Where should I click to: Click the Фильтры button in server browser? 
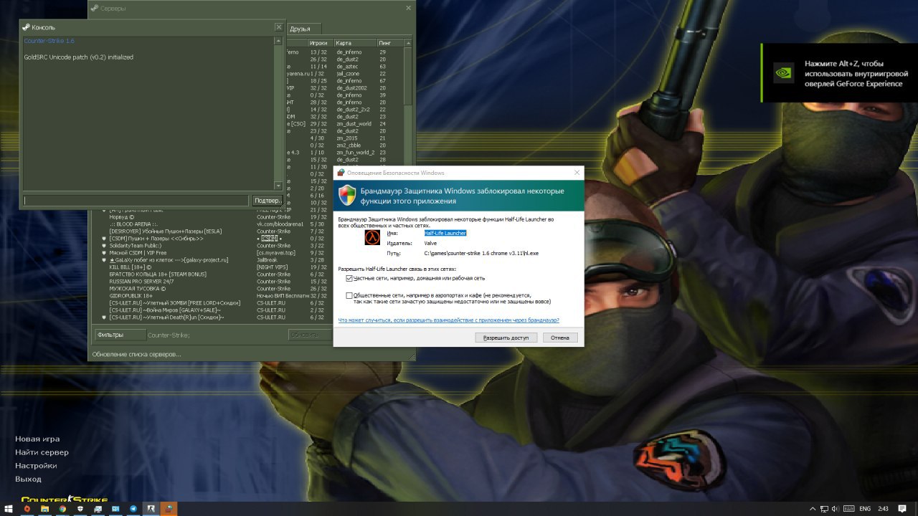point(120,335)
